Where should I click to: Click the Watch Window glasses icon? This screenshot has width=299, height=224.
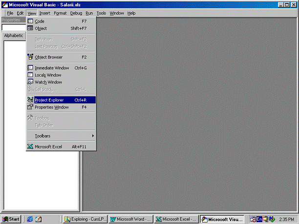pyautogui.click(x=30, y=82)
